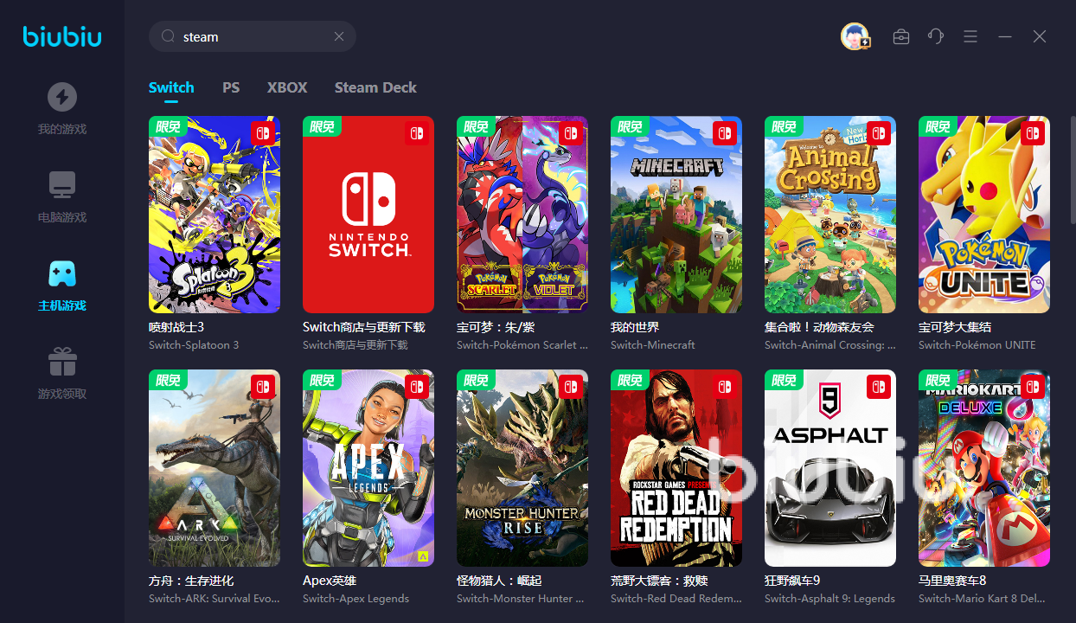Screen dimensions: 1076x623
Task: Contact support via the headset icon
Action: (936, 36)
